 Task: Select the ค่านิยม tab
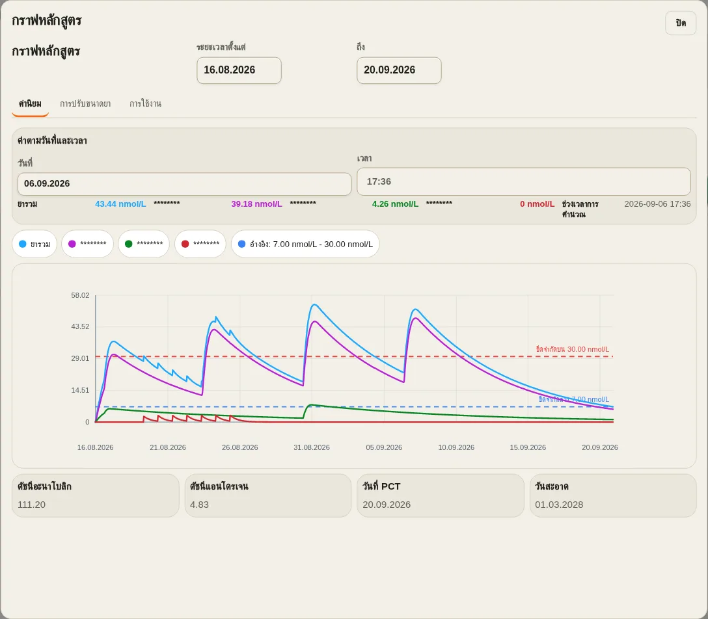pos(30,104)
